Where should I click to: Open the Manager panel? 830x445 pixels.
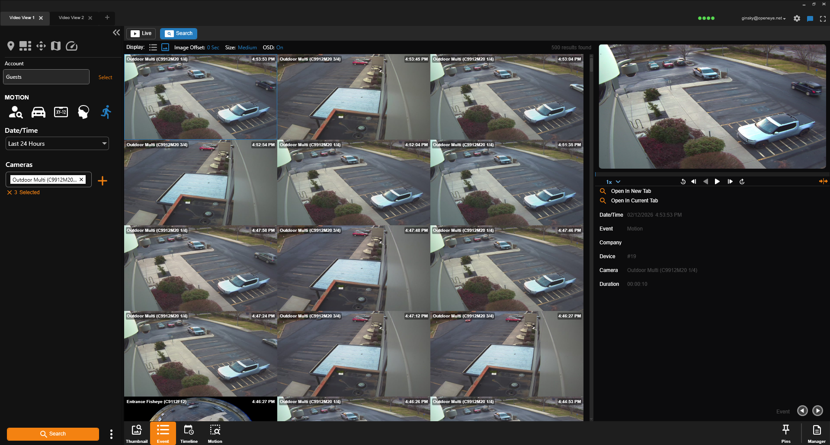[816, 433]
